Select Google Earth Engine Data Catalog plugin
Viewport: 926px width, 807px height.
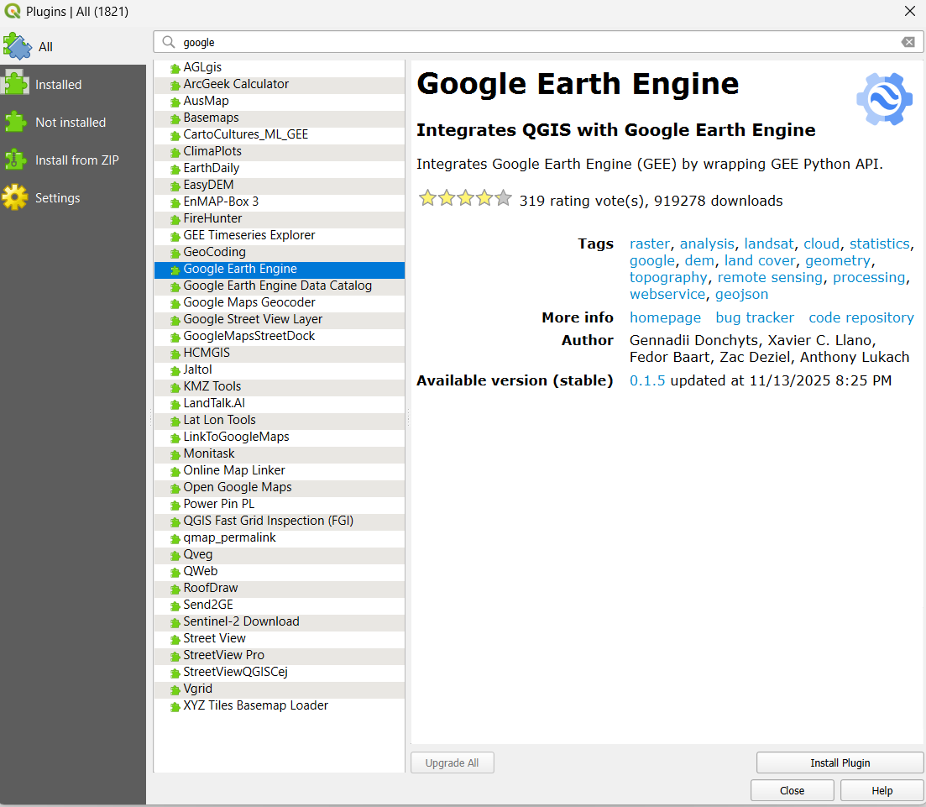click(x=277, y=286)
